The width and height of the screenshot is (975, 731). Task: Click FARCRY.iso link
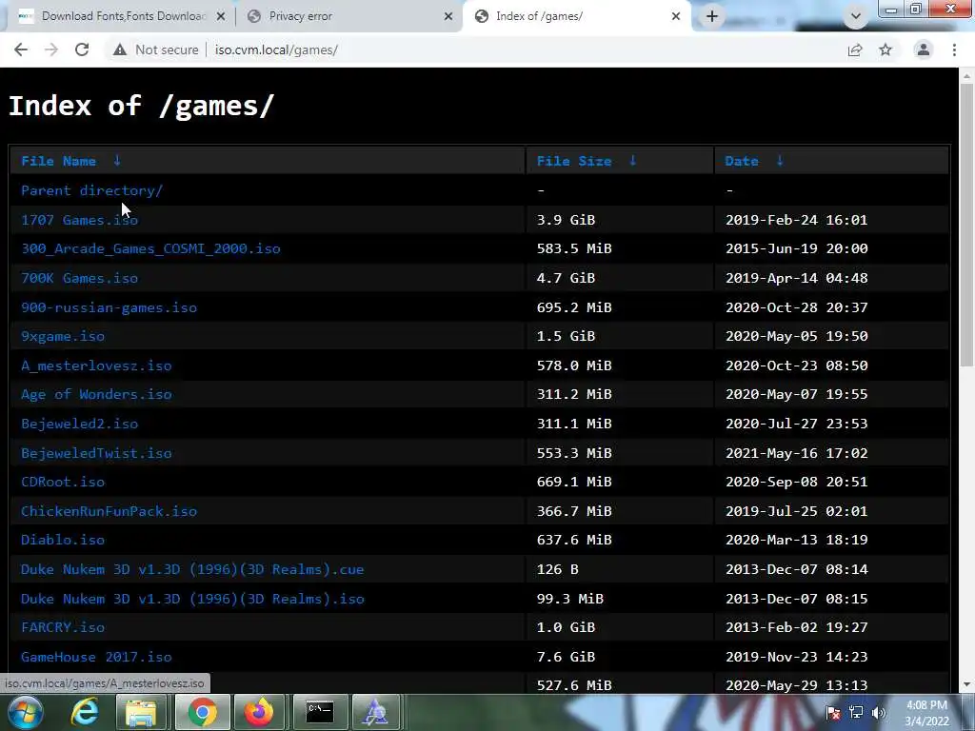pyautogui.click(x=63, y=627)
